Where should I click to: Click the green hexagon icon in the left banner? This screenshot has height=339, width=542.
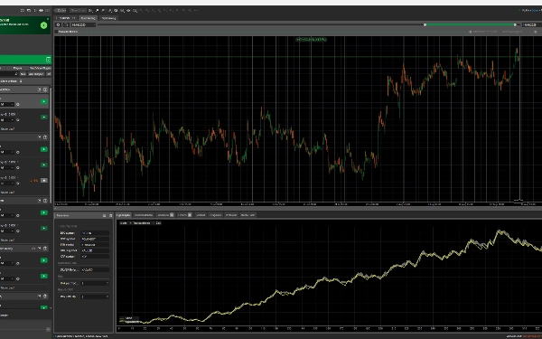[43, 25]
